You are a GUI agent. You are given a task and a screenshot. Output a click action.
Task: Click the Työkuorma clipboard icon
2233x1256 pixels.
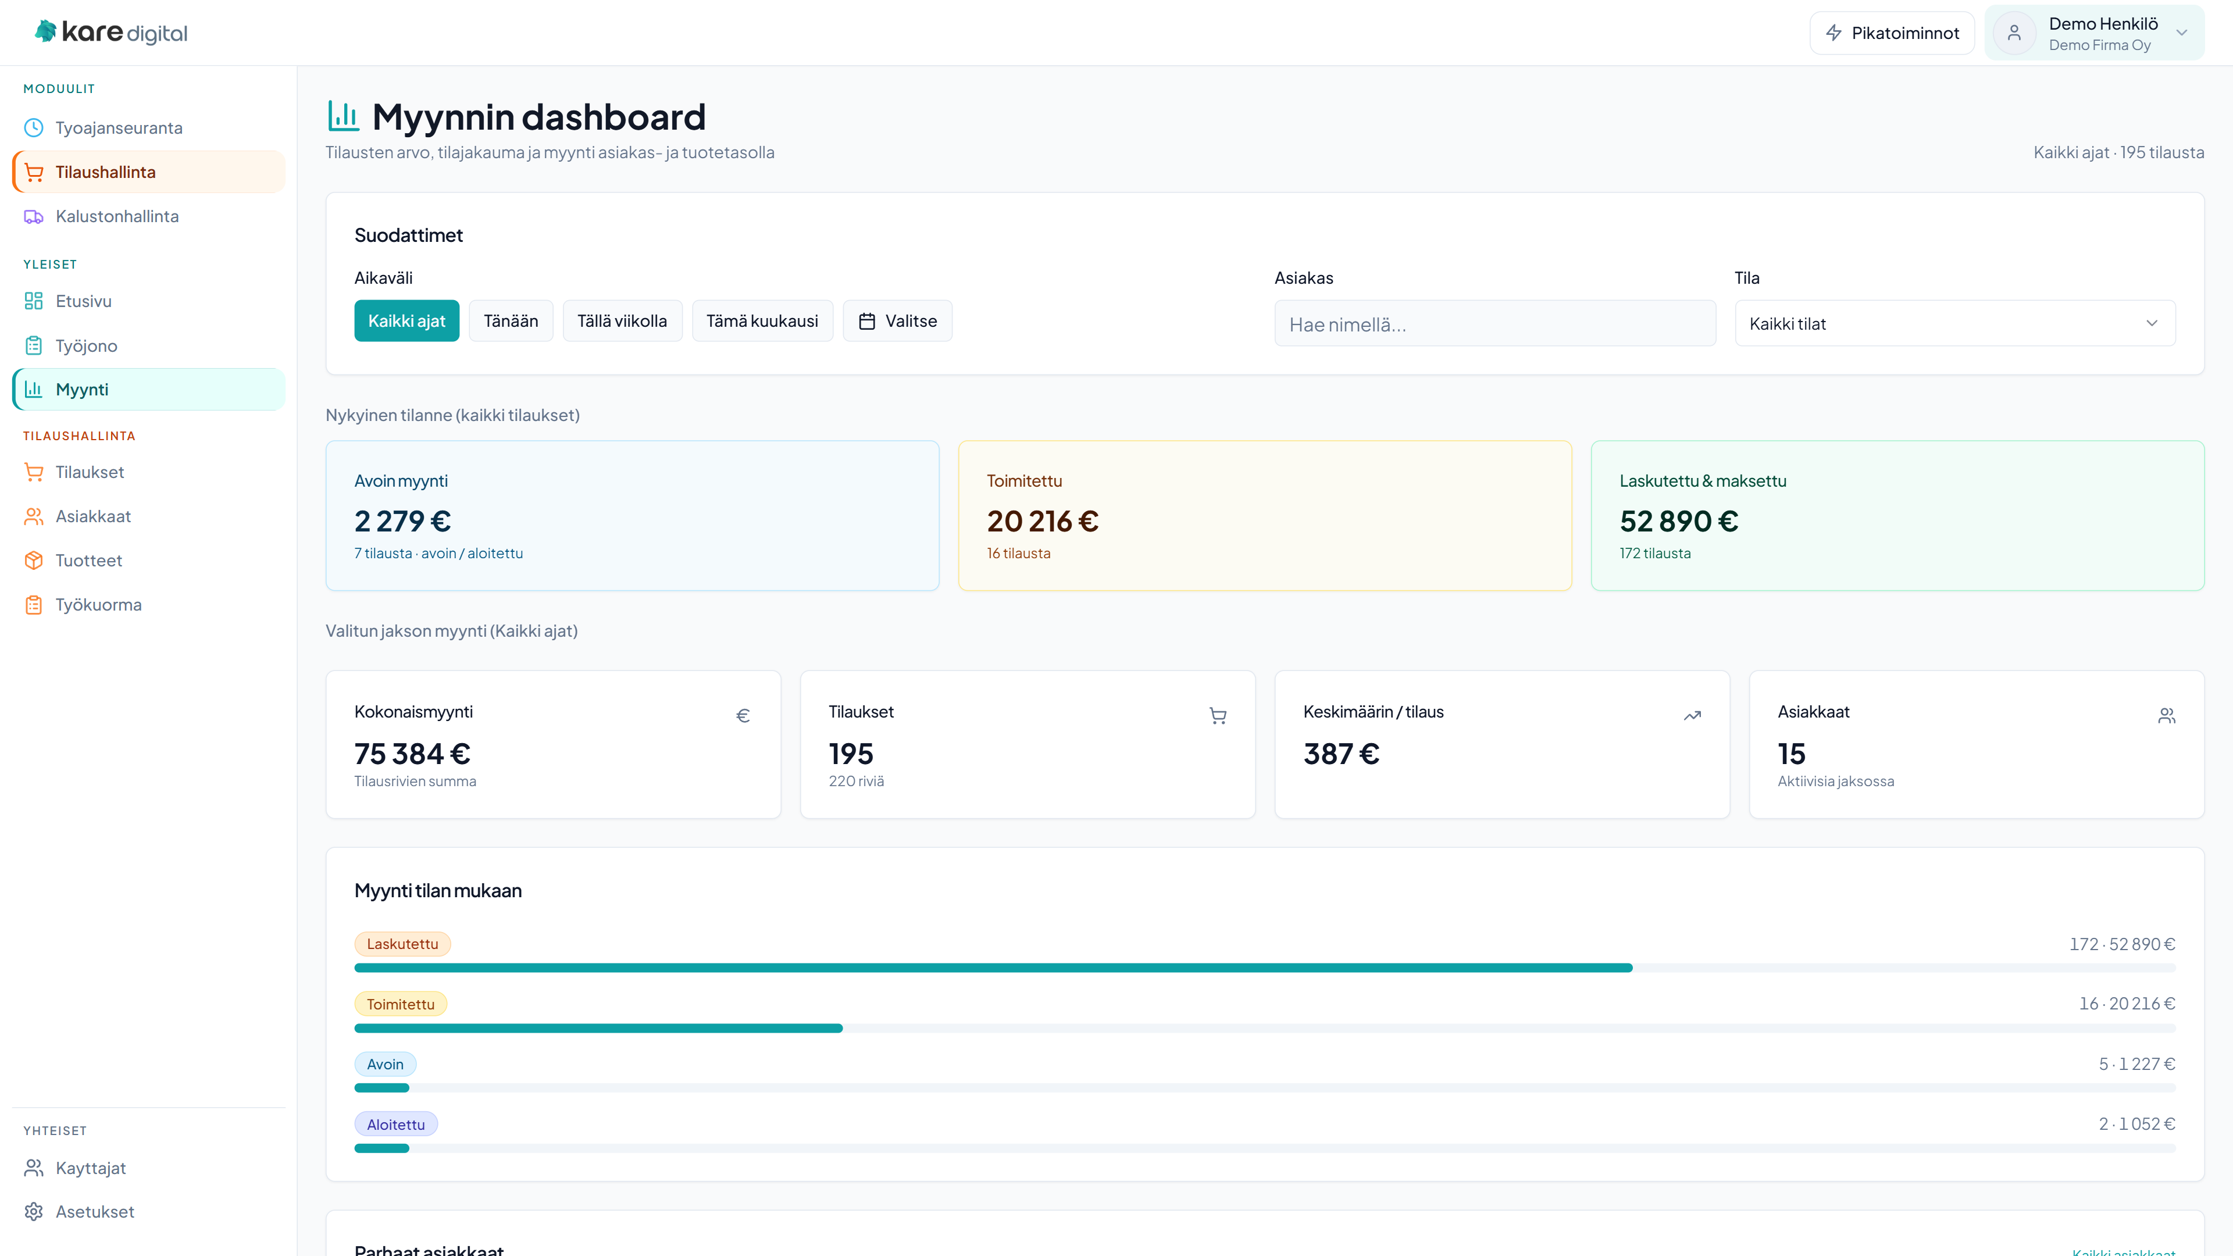click(x=34, y=605)
